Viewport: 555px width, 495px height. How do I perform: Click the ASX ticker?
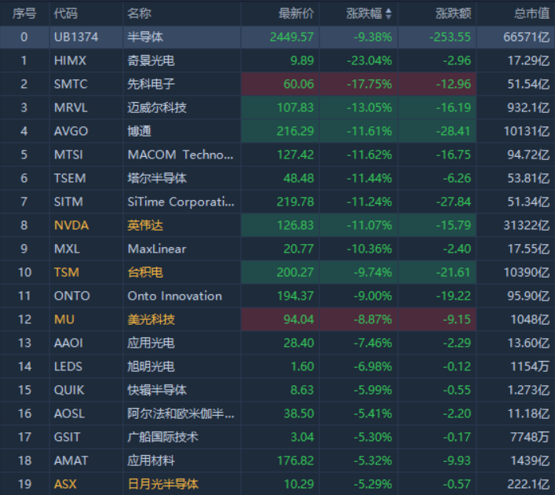[x=65, y=484]
